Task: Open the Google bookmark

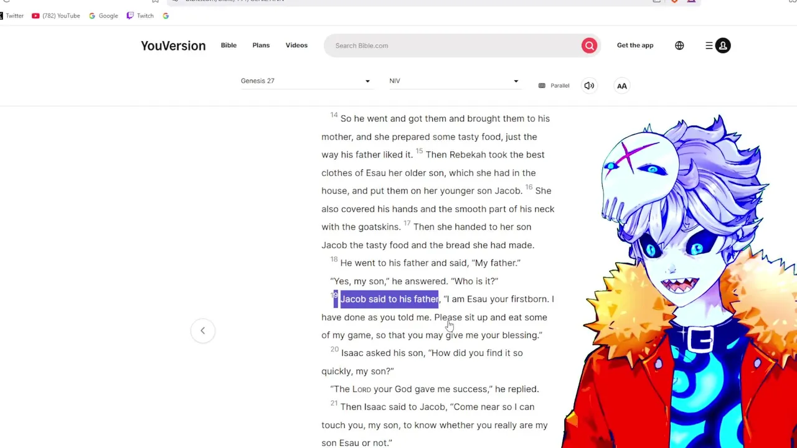Action: [103, 16]
